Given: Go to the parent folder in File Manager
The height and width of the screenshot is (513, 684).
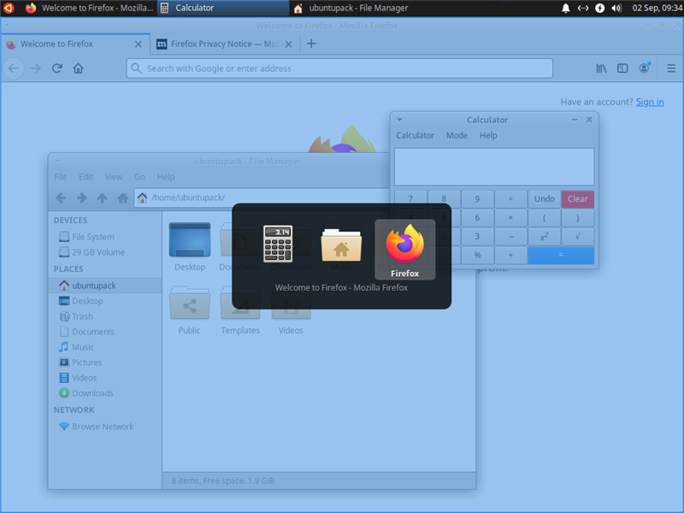Looking at the screenshot, I should (x=102, y=198).
